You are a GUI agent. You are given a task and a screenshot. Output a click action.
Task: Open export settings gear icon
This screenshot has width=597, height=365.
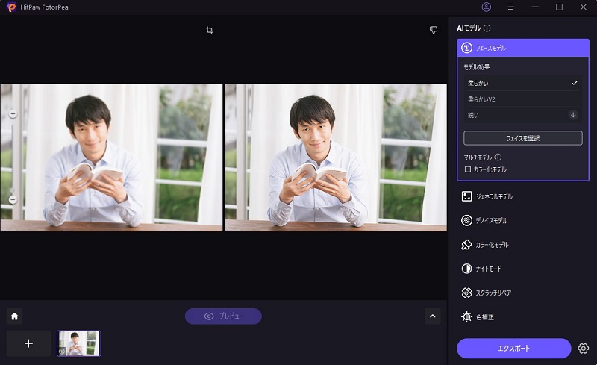(x=584, y=349)
